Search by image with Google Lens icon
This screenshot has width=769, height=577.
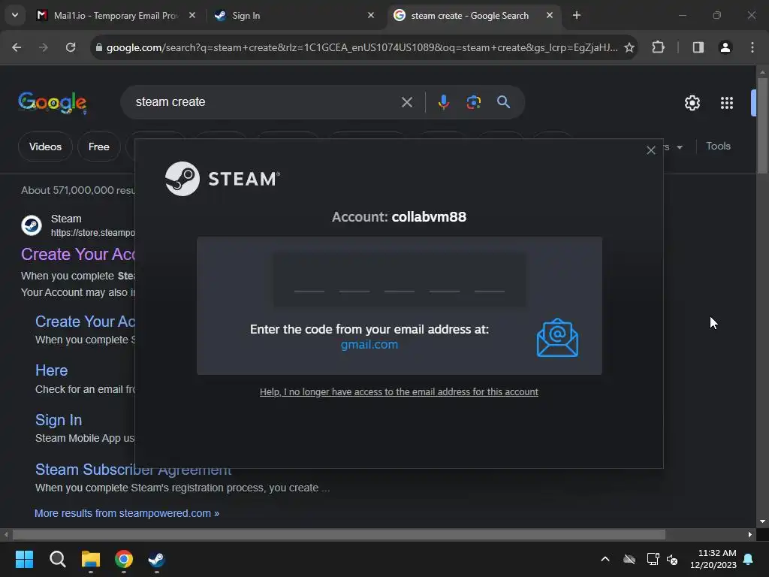click(x=473, y=102)
